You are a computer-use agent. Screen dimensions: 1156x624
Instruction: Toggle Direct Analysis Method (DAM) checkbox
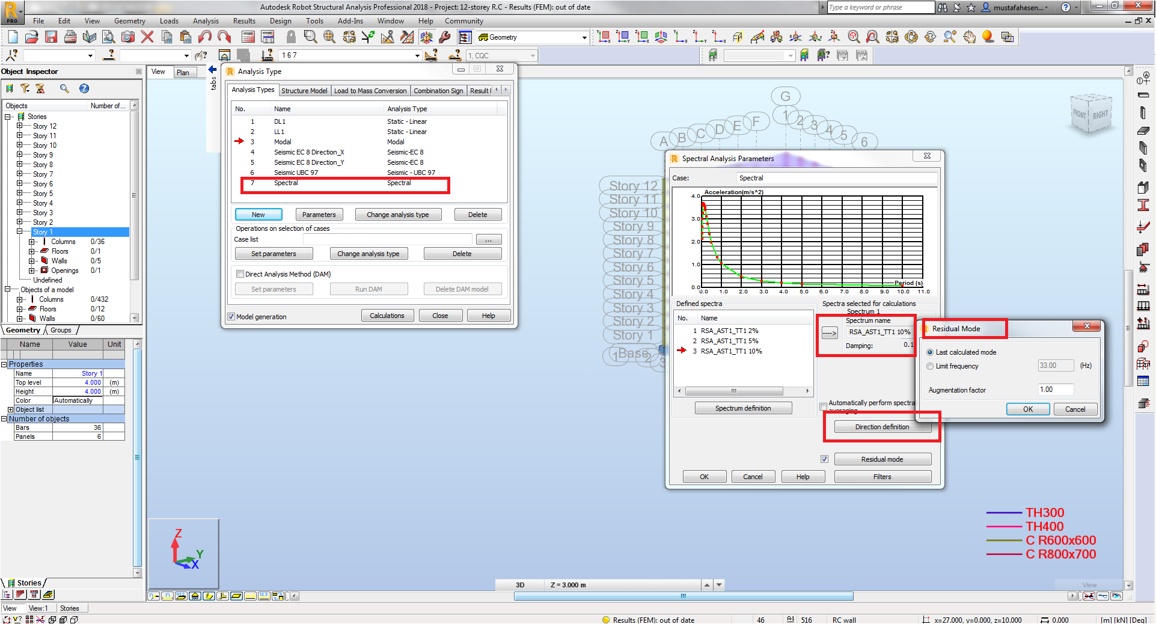click(240, 274)
